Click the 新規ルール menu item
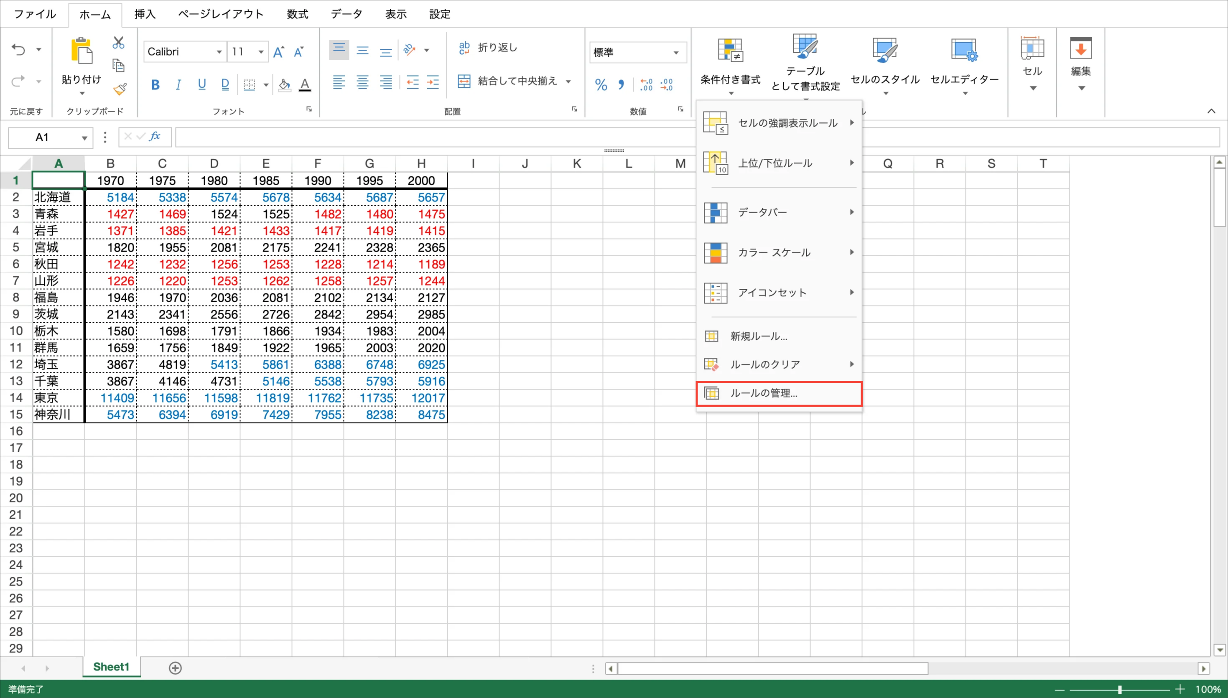 tap(758, 336)
